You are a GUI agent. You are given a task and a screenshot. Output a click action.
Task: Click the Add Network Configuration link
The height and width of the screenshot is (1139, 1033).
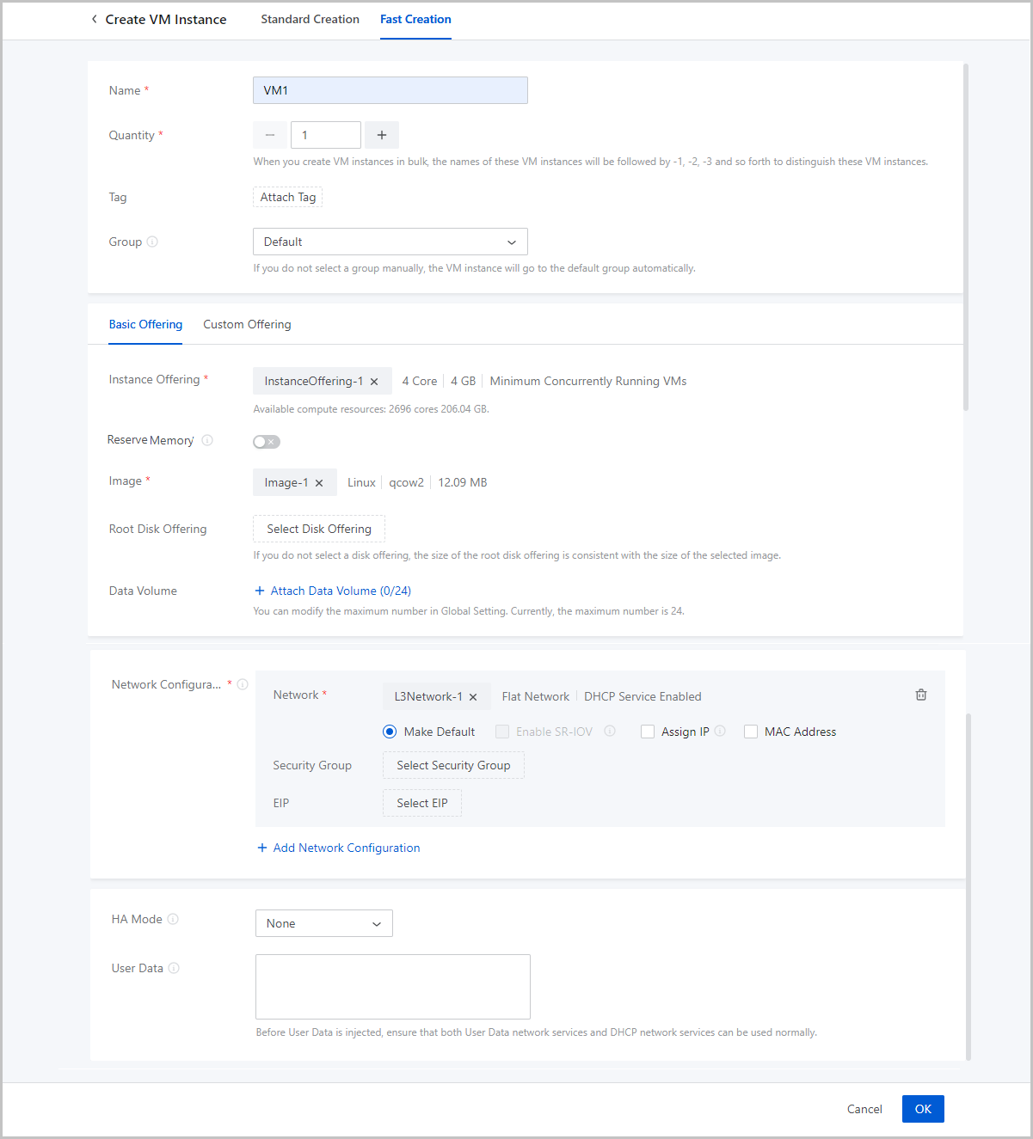click(x=347, y=848)
